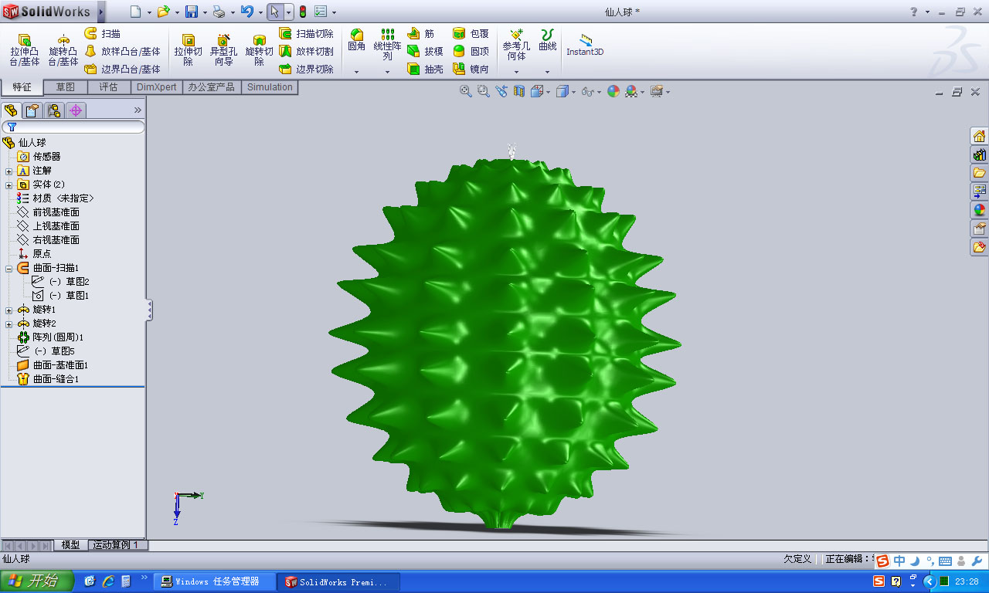Create a new document
This screenshot has width=989, height=593.
pos(136,12)
